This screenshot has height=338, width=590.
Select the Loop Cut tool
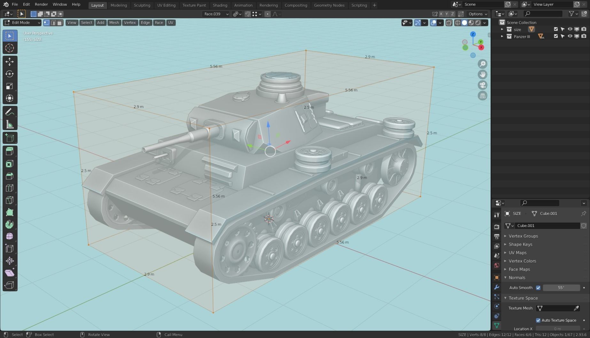tap(10, 188)
